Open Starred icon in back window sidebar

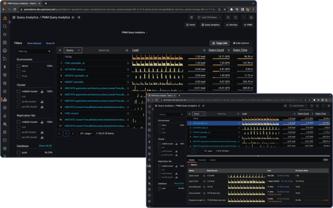(5, 34)
